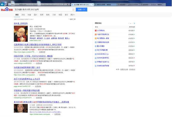Click the paw favicon left of the URL
Screen dimensions: 172x117
click(x=10, y=4)
